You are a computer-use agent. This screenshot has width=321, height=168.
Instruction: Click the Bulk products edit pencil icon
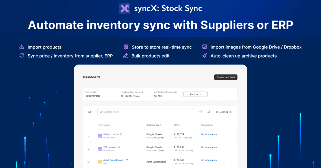pyautogui.click(x=125, y=55)
